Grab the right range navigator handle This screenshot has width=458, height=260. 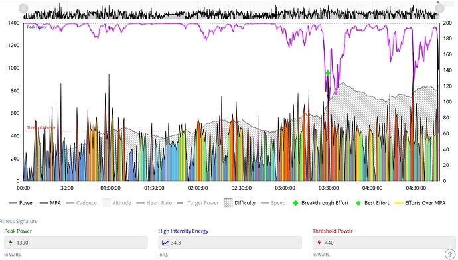point(439,8)
